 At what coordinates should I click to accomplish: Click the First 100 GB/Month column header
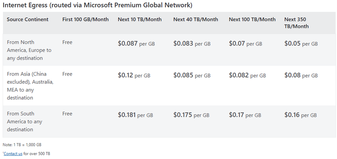coord(85,20)
